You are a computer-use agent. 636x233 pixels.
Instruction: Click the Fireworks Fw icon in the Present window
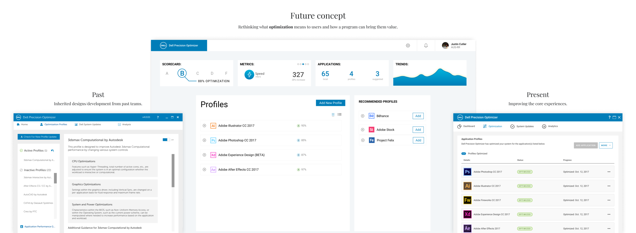point(467,200)
